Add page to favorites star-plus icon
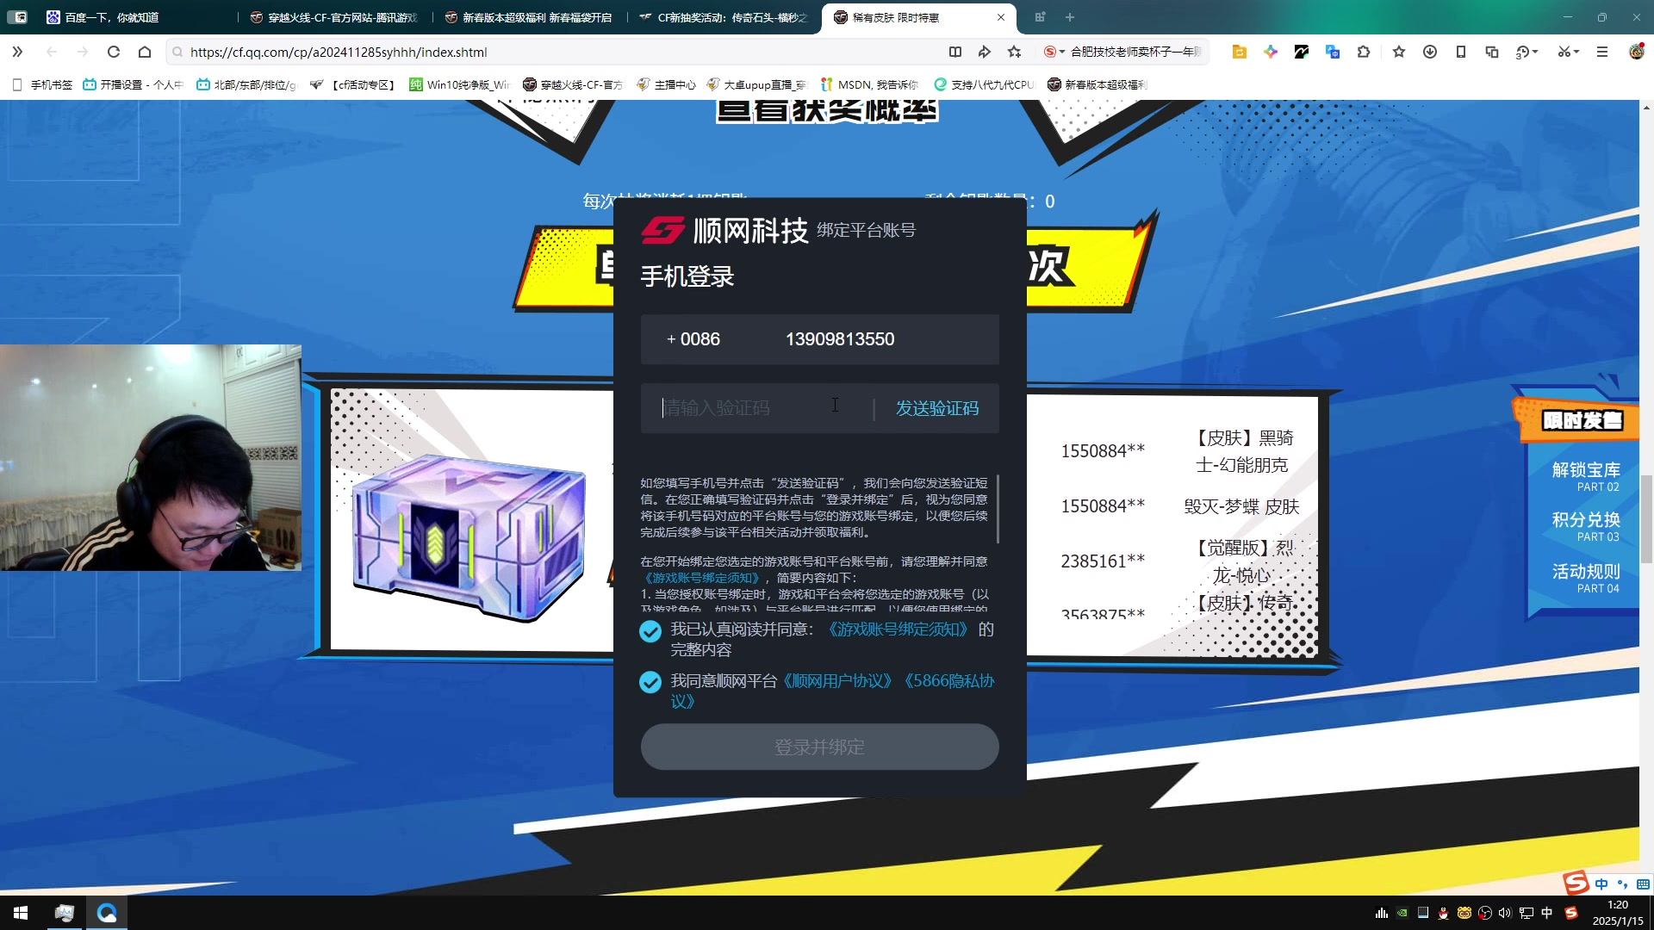 tap(1015, 52)
